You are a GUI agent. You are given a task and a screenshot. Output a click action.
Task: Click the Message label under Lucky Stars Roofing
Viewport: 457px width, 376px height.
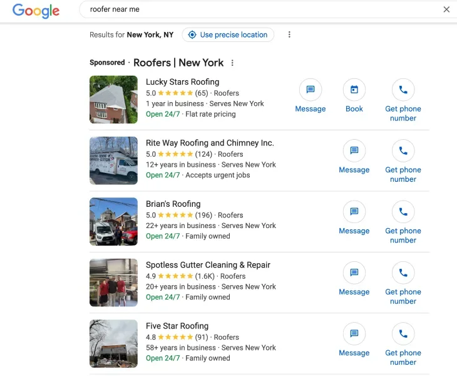click(311, 109)
